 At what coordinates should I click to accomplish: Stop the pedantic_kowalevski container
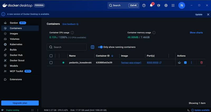pos(185,63)
